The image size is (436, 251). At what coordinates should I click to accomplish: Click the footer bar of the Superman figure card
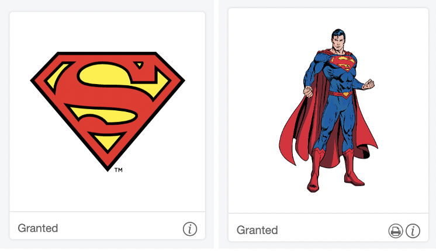tap(328, 228)
